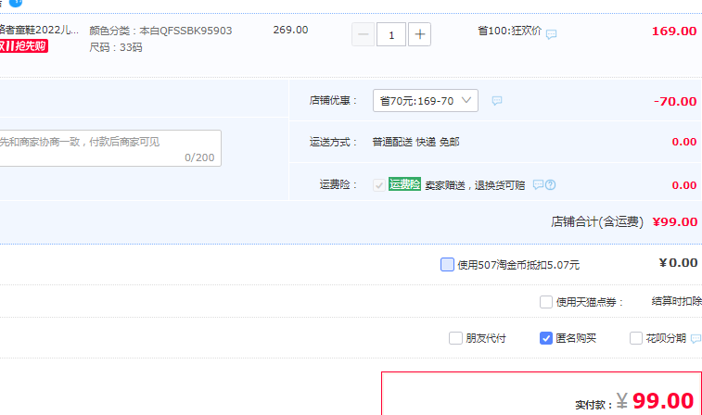
Task: Click the 实付款 amount 99.00
Action: click(x=663, y=401)
